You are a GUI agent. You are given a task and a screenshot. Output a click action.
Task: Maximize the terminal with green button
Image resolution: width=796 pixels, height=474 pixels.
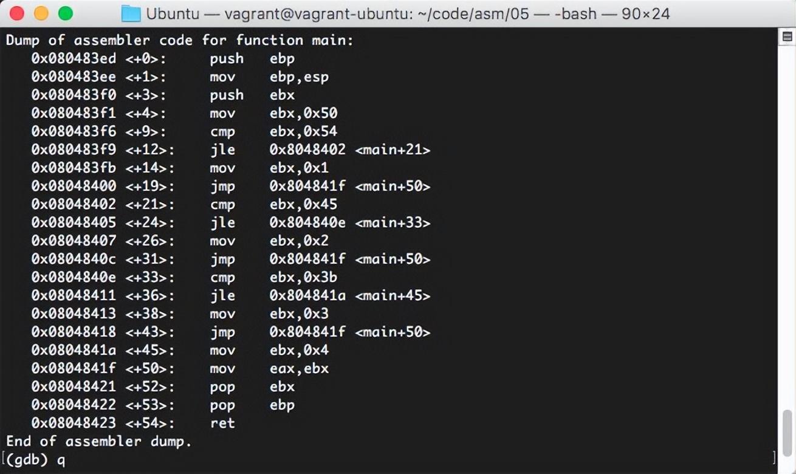65,13
